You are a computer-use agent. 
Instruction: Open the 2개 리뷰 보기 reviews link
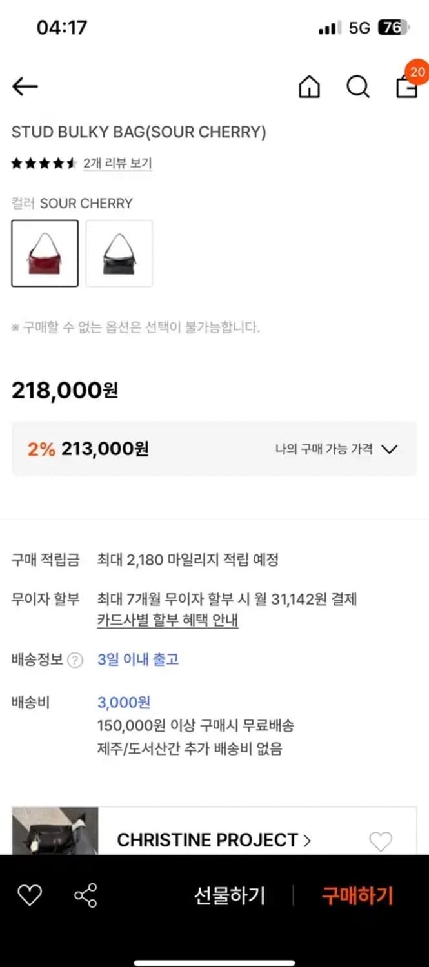118,163
